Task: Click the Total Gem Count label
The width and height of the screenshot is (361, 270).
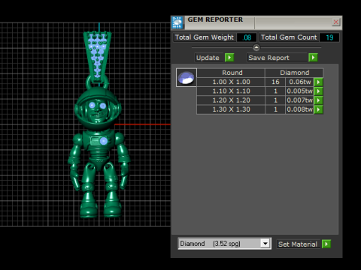Action: click(x=289, y=37)
